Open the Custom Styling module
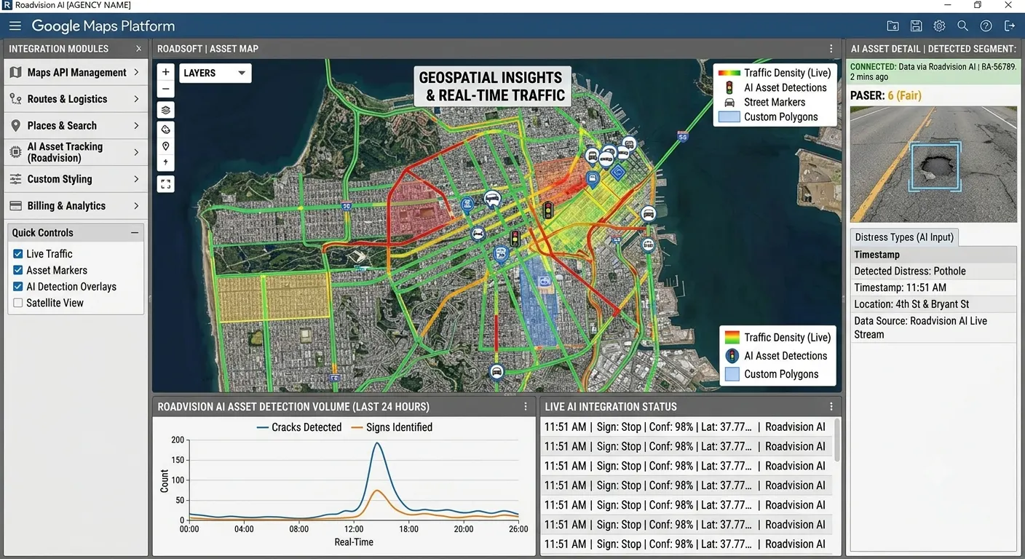Viewport: 1025px width, 559px height. coord(76,179)
